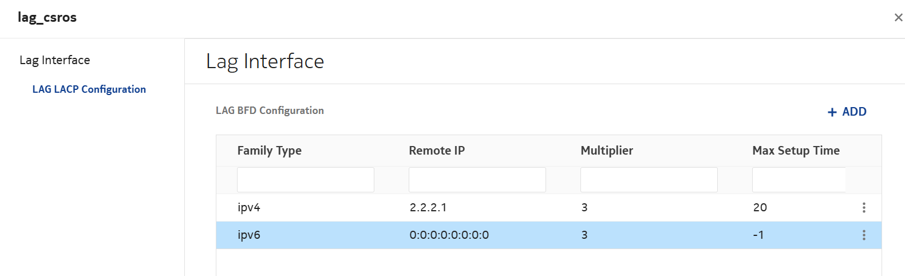This screenshot has width=905, height=276.
Task: Select Lag Interface in sidebar
Action: [54, 60]
